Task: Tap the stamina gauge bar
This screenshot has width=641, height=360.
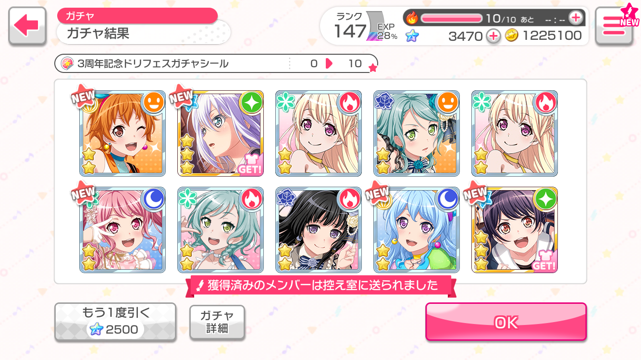Action: [x=452, y=18]
